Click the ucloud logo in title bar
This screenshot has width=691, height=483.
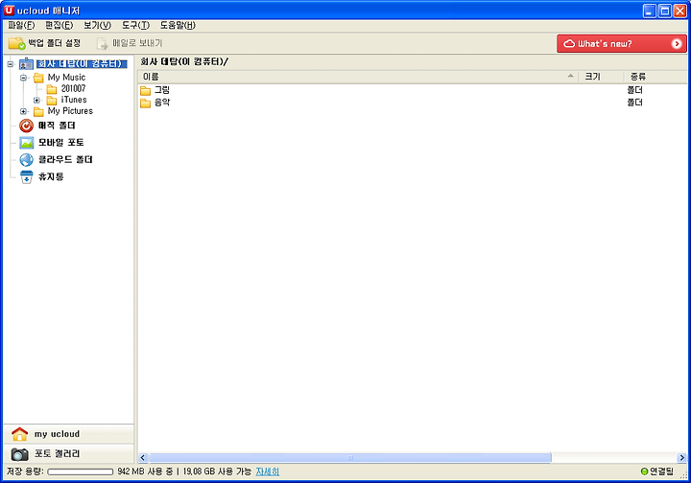click(x=9, y=11)
